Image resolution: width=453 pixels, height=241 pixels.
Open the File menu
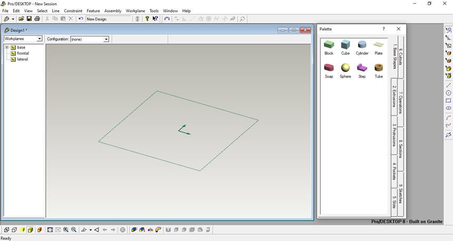pos(5,11)
